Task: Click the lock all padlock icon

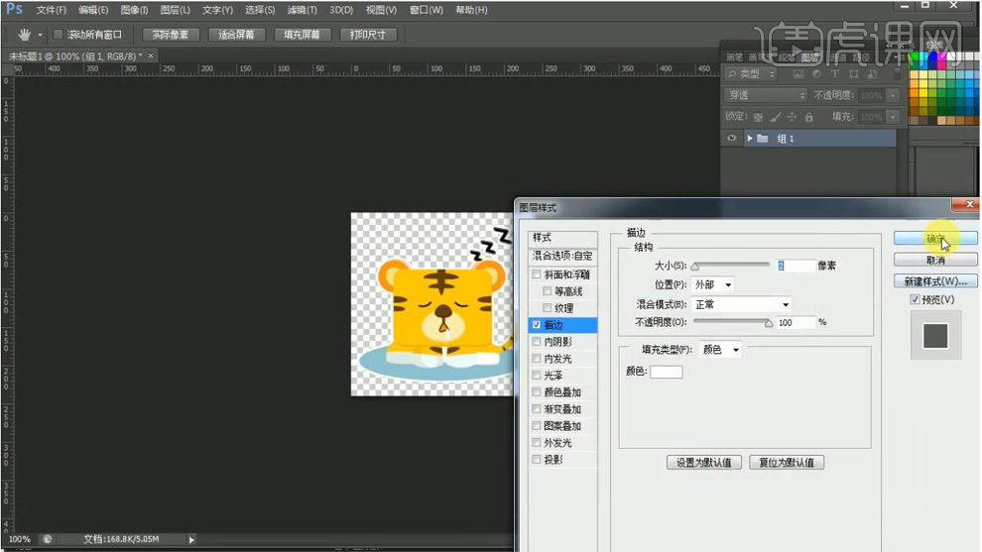Action: coord(809,117)
